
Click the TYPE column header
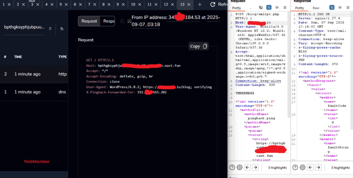click(63, 57)
